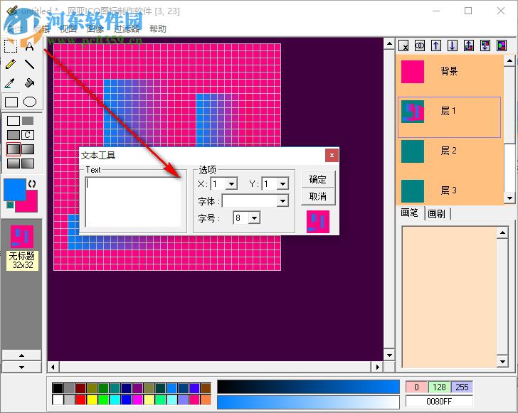Switch to the 画刷 tab
The height and width of the screenshot is (413, 518).
(x=437, y=214)
